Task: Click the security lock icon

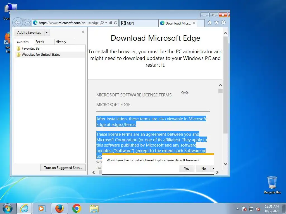Action: pos(111,23)
